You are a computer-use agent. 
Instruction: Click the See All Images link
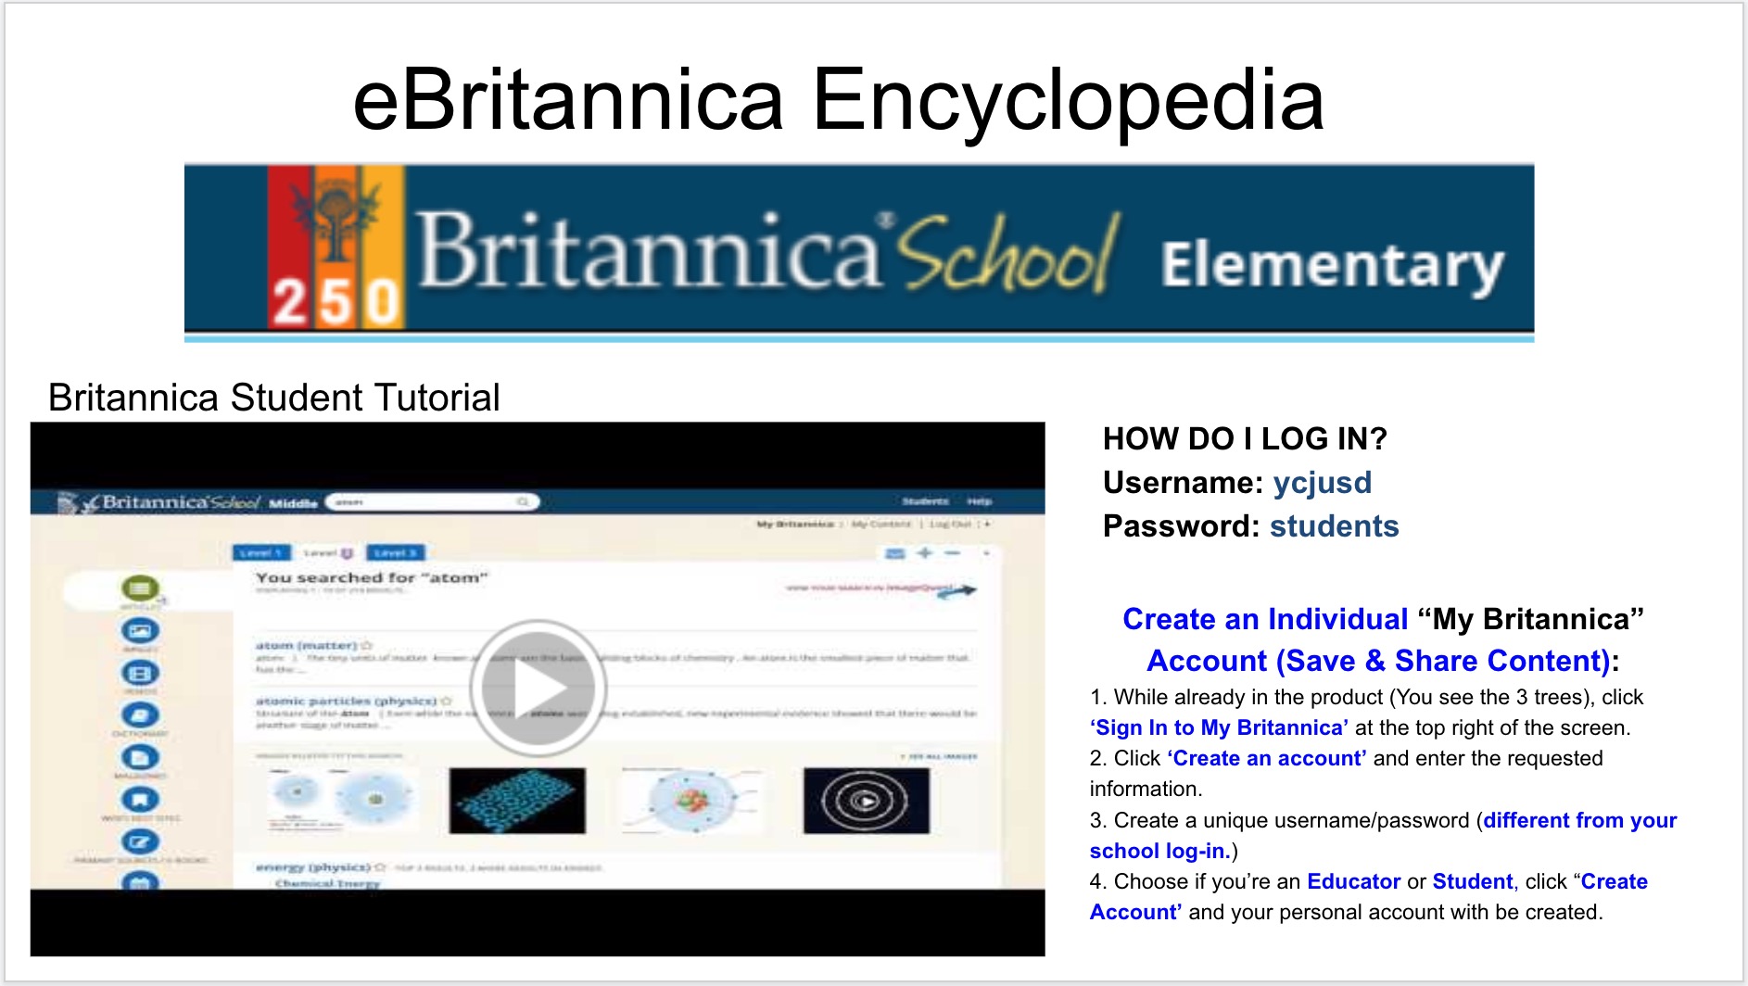[x=938, y=757]
